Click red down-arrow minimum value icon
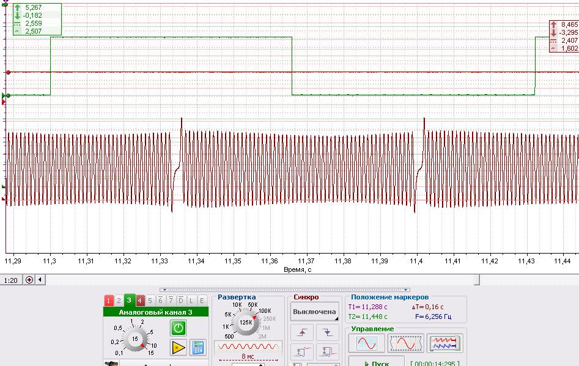 click(553, 32)
